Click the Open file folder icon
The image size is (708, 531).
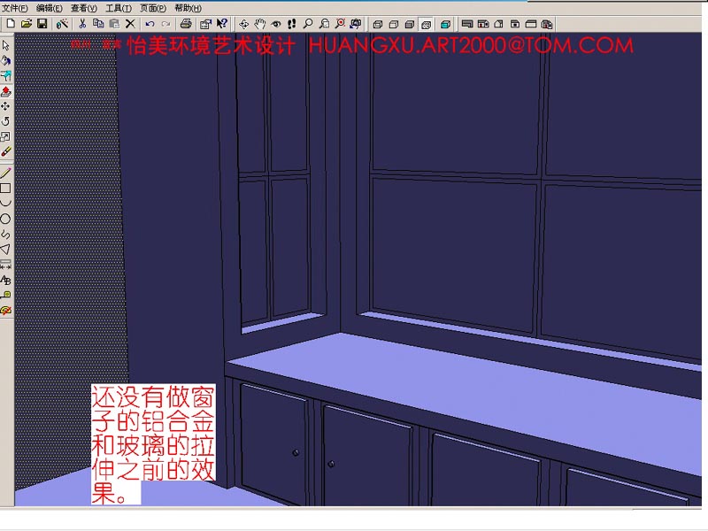pyautogui.click(x=27, y=24)
